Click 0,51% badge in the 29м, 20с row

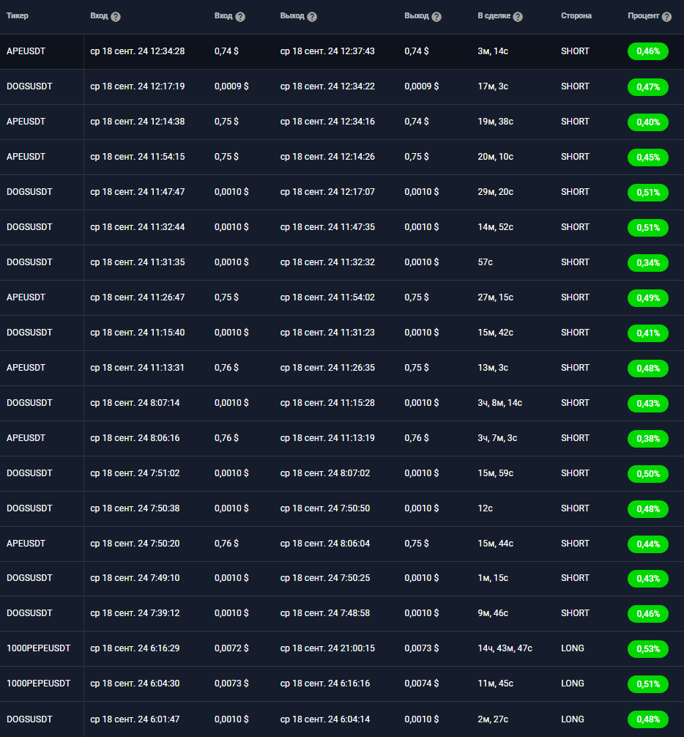click(648, 193)
